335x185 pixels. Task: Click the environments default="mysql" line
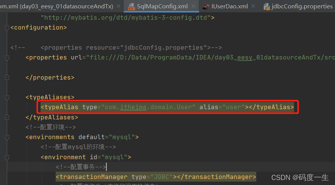[x=82, y=137]
